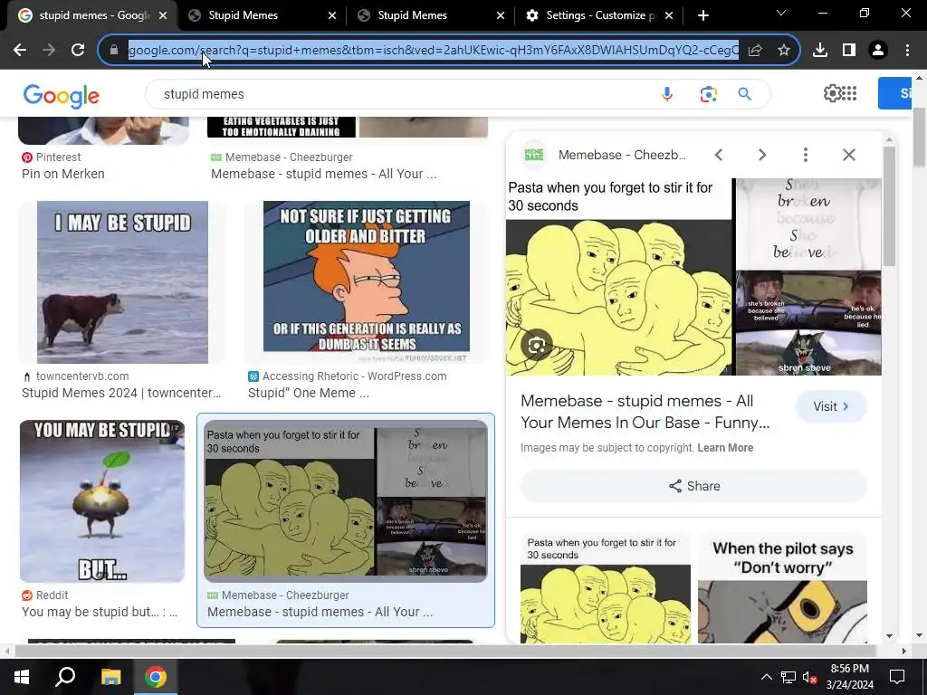Click the 'Stupid" One Meme ...' caption
Screen dimensions: 927x695
[x=308, y=393]
